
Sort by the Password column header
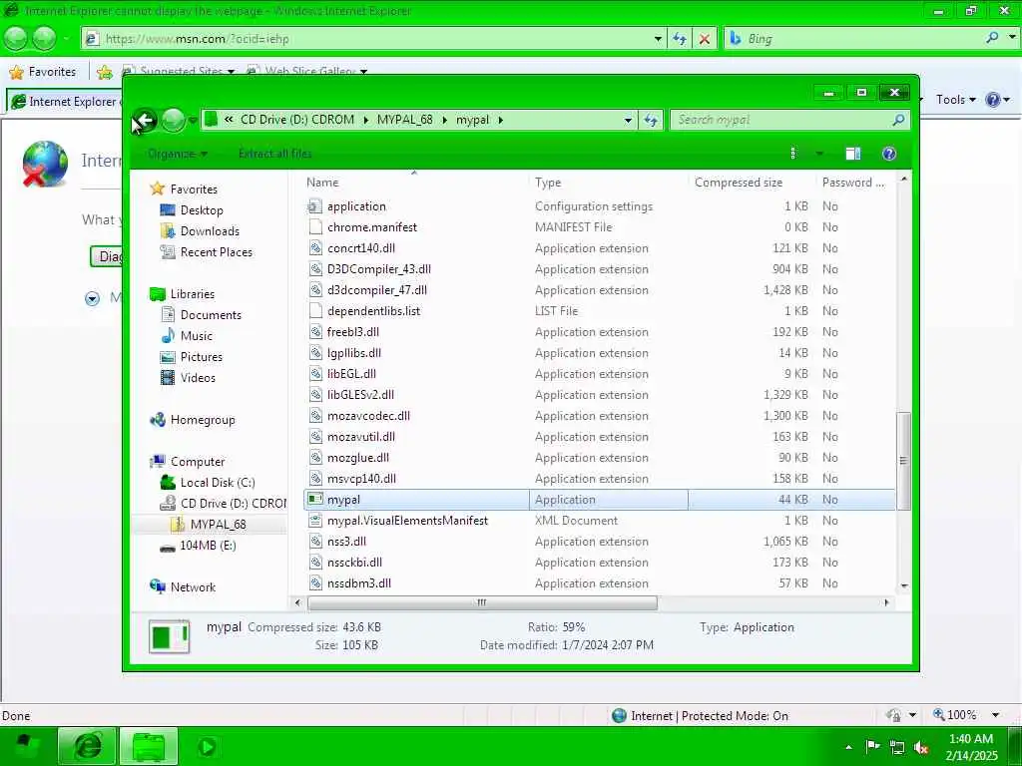[x=852, y=183]
